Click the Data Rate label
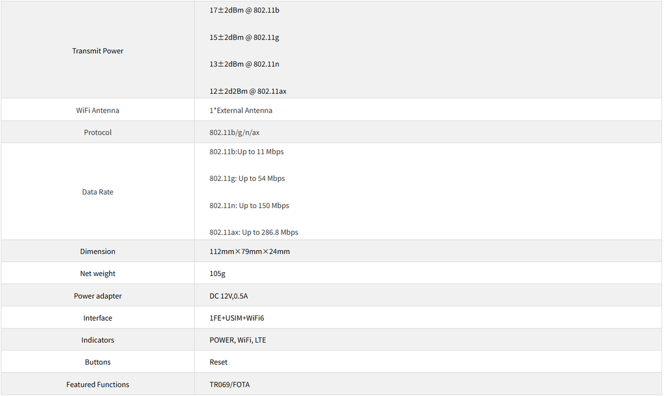This screenshot has height=396, width=664. (x=97, y=192)
